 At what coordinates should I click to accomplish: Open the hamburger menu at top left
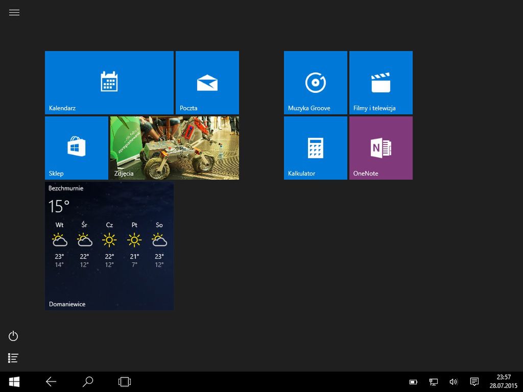pos(14,13)
